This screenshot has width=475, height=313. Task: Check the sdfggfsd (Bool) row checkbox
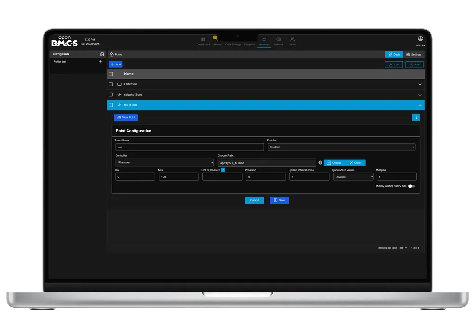pyautogui.click(x=111, y=95)
